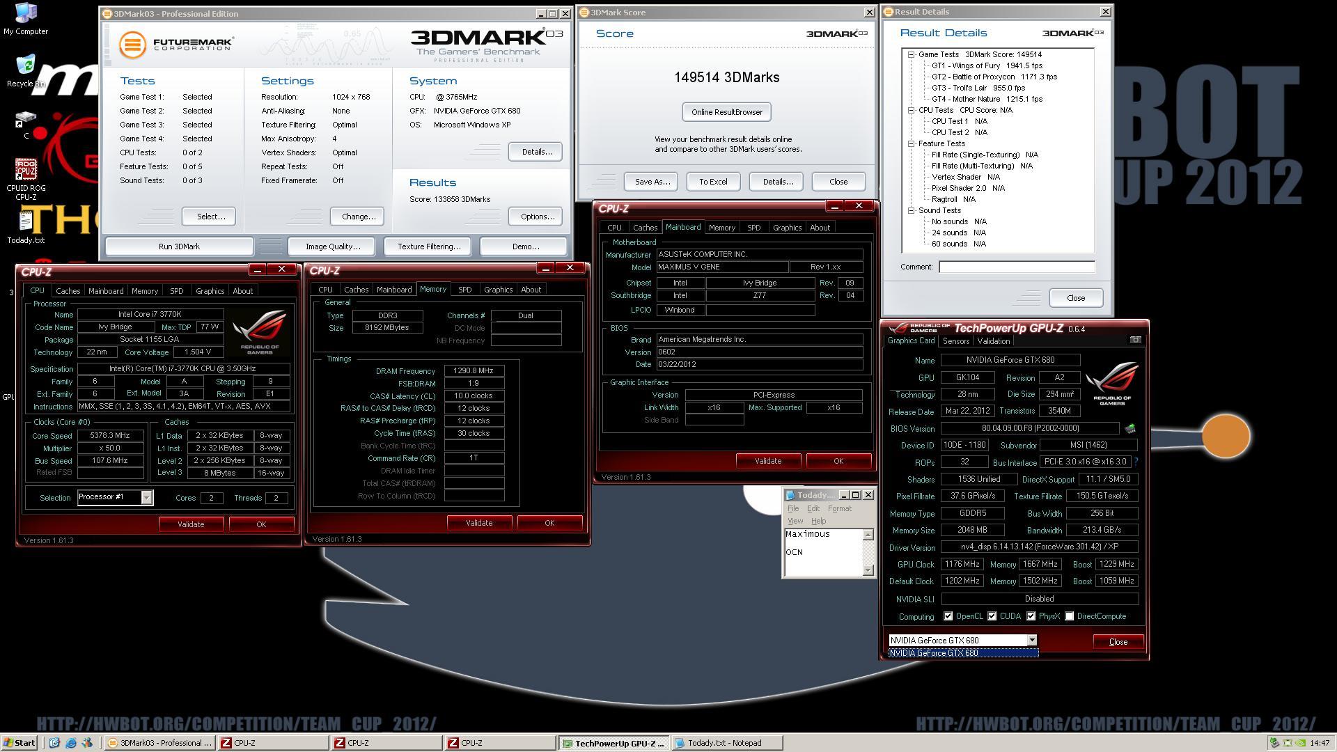This screenshot has height=752, width=1337.
Task: Open the Processor #1 selection dropdown
Action: 146,497
